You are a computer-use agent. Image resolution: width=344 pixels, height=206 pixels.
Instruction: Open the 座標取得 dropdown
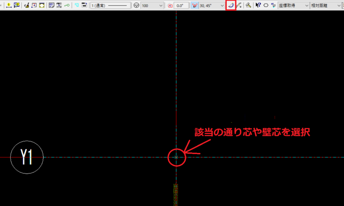293,5
